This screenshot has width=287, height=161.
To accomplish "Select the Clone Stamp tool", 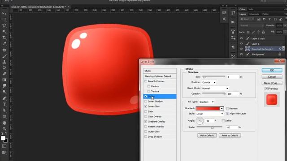I will click(4, 62).
